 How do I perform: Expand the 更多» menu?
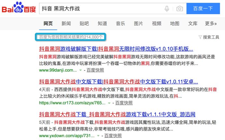coord(211,23)
